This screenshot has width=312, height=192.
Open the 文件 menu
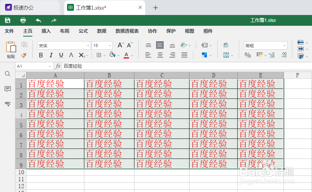click(x=9, y=31)
